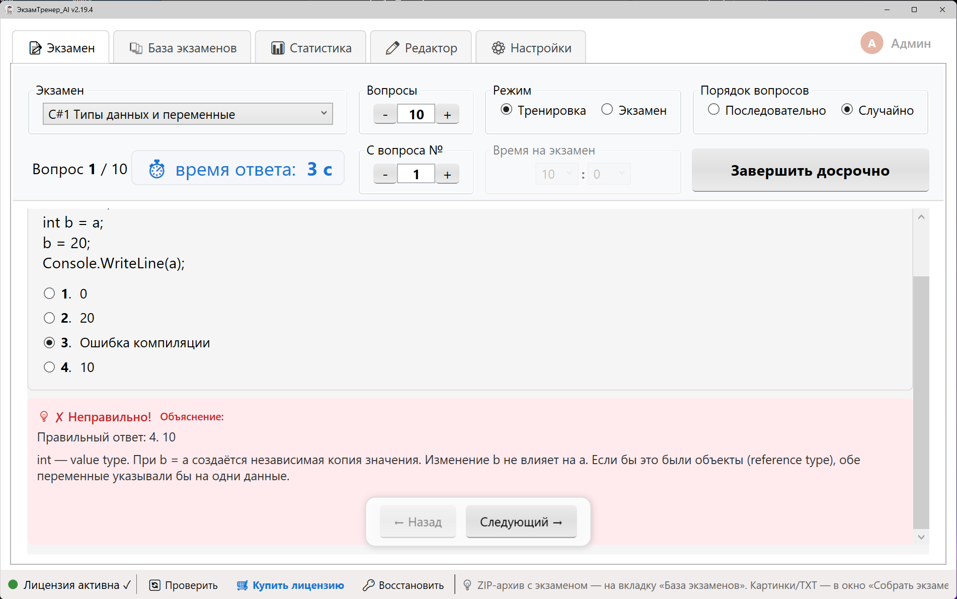This screenshot has width=957, height=599.
Task: Click the question panel scroll up arrow
Action: (921, 217)
